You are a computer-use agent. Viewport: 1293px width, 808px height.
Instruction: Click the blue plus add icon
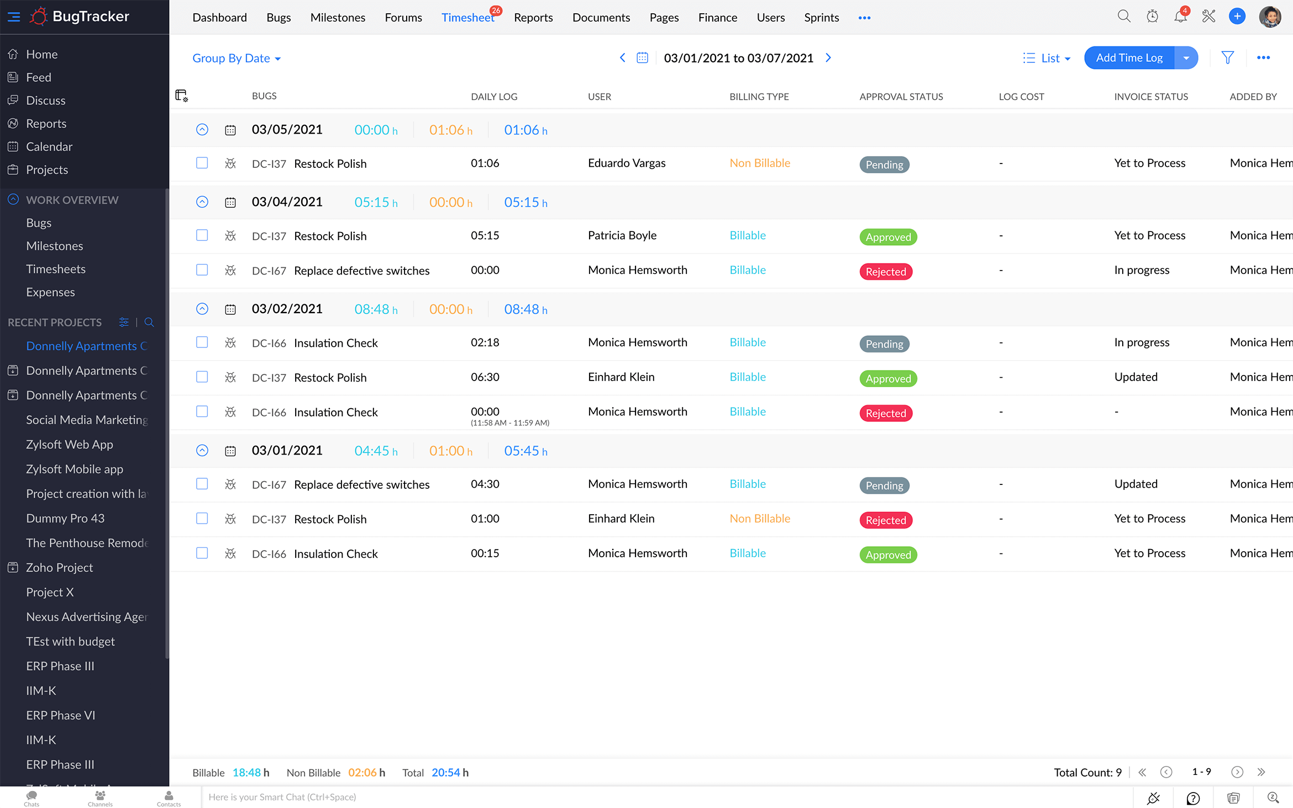tap(1237, 17)
